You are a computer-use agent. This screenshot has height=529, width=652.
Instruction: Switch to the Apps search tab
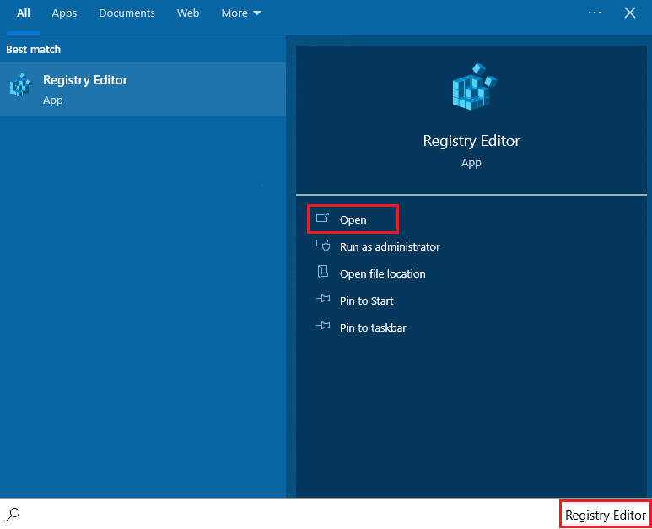pyautogui.click(x=64, y=13)
